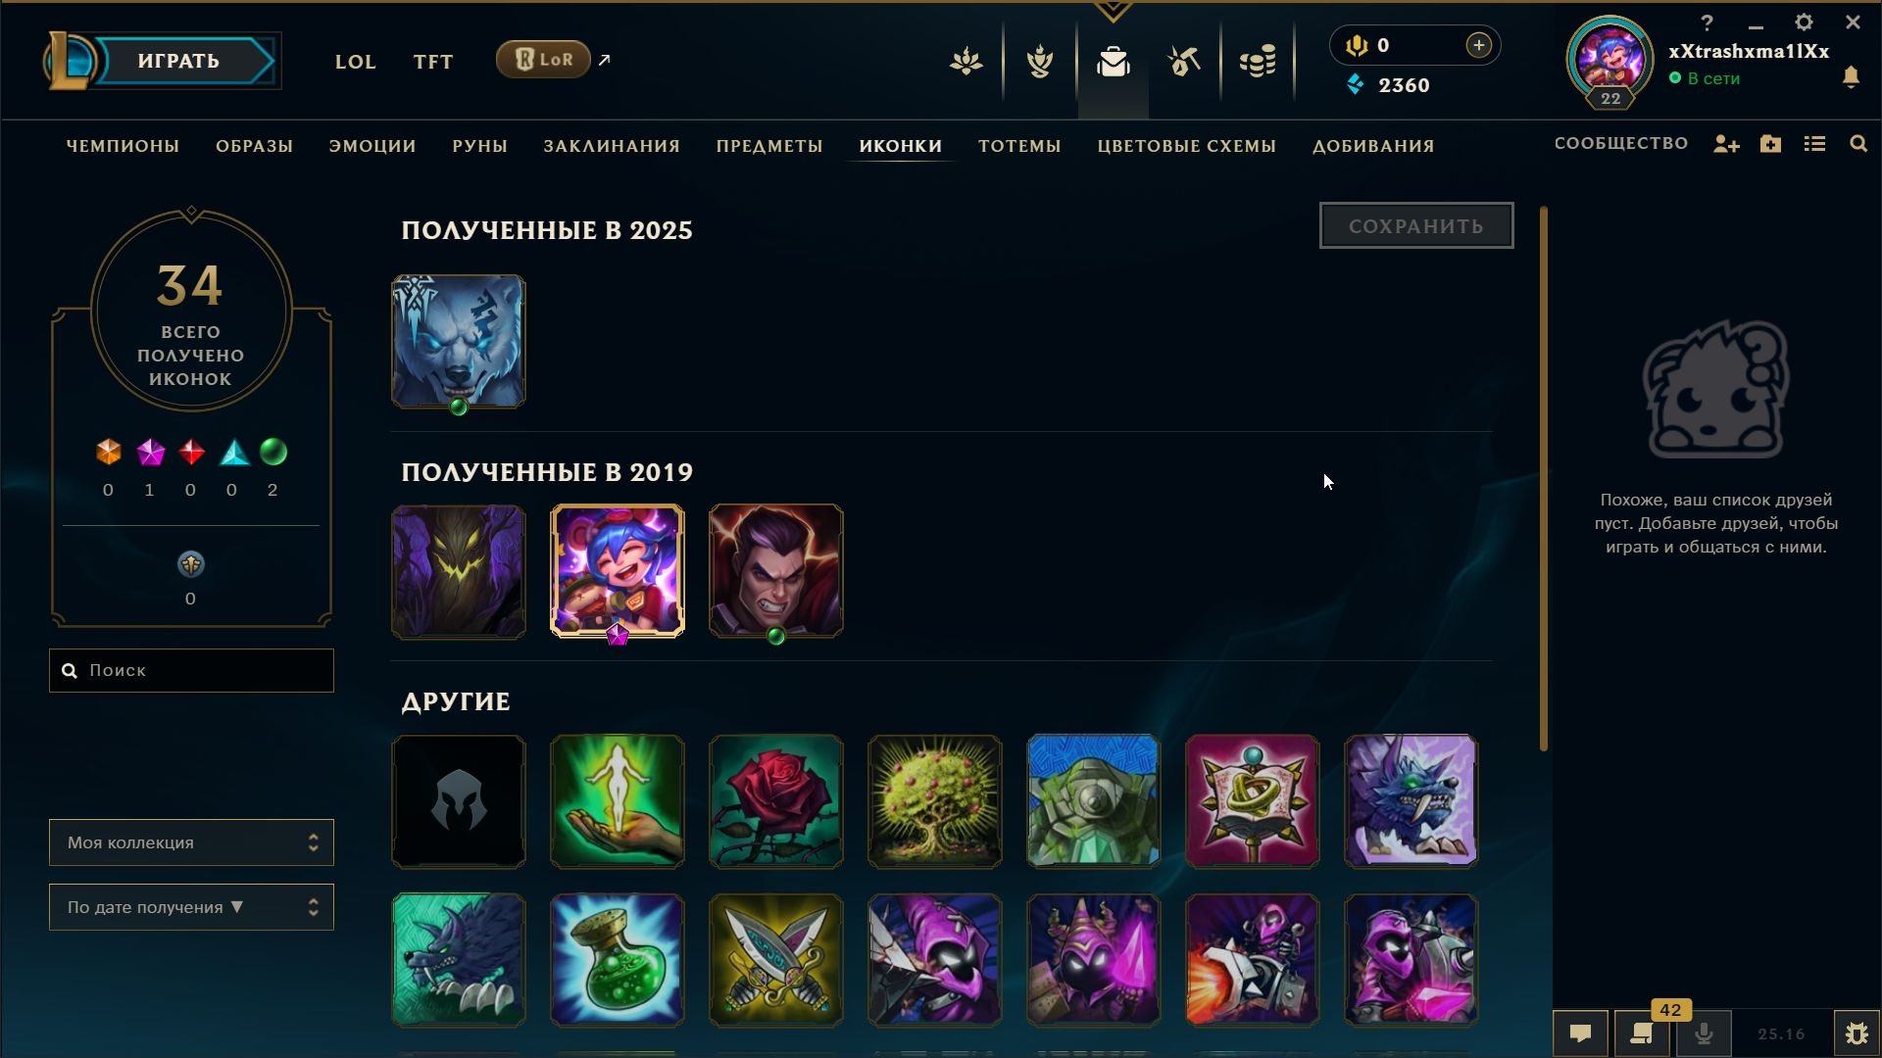Switch to the ТОТЕМЫ tab
The image size is (1882, 1058).
pyautogui.click(x=1019, y=146)
